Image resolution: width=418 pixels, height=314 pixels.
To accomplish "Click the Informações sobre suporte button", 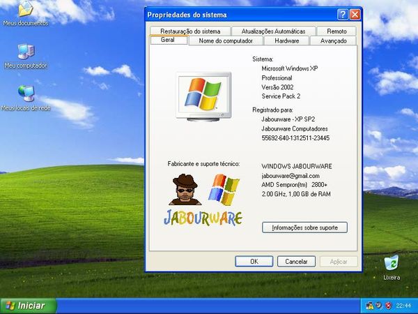I will tap(304, 227).
